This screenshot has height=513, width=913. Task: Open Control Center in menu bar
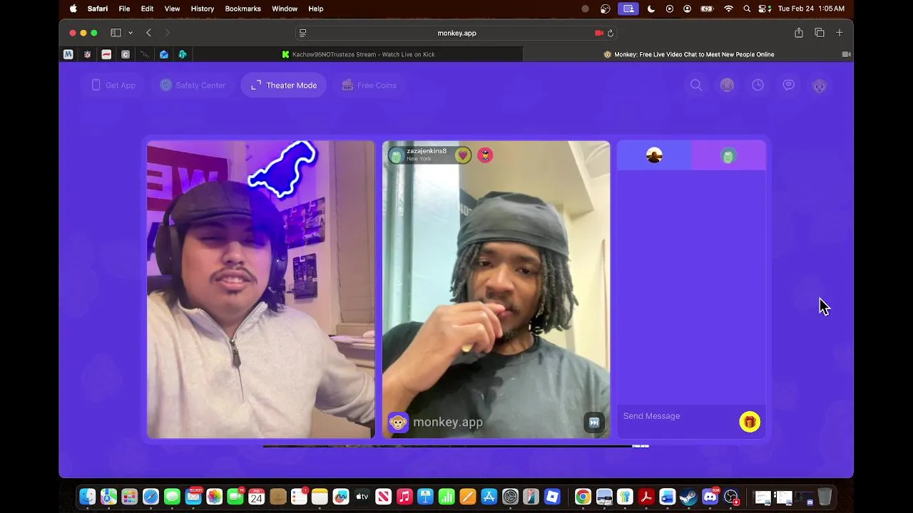click(763, 9)
